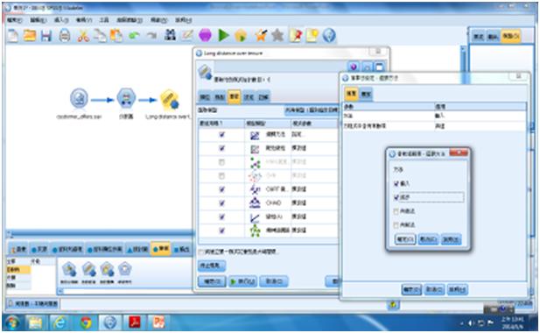Viewport: 540px width, 333px height.
Task: Click the purple hexagon Stop execution icon
Action: (x=206, y=35)
